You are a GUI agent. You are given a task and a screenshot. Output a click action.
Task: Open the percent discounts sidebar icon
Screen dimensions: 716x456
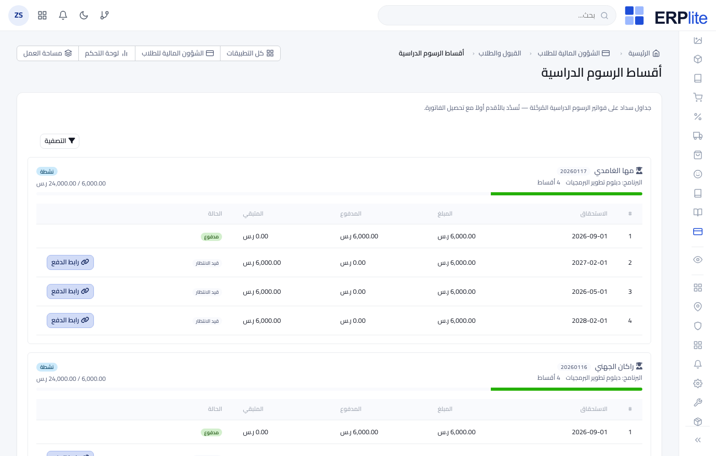pos(698,117)
